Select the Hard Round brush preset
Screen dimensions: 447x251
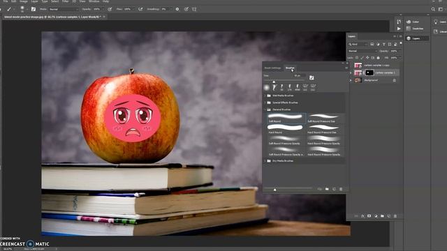click(286, 129)
